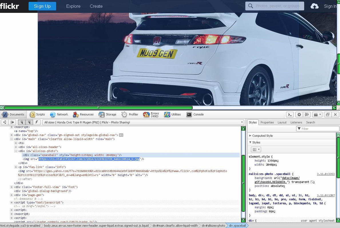Open the Resources tab
Screen dimensions: 340x228
coord(83,115)
